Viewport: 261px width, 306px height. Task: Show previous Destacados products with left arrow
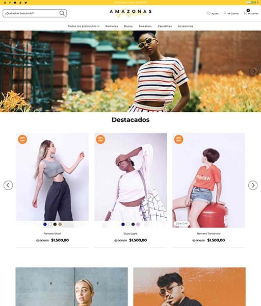(x=8, y=185)
